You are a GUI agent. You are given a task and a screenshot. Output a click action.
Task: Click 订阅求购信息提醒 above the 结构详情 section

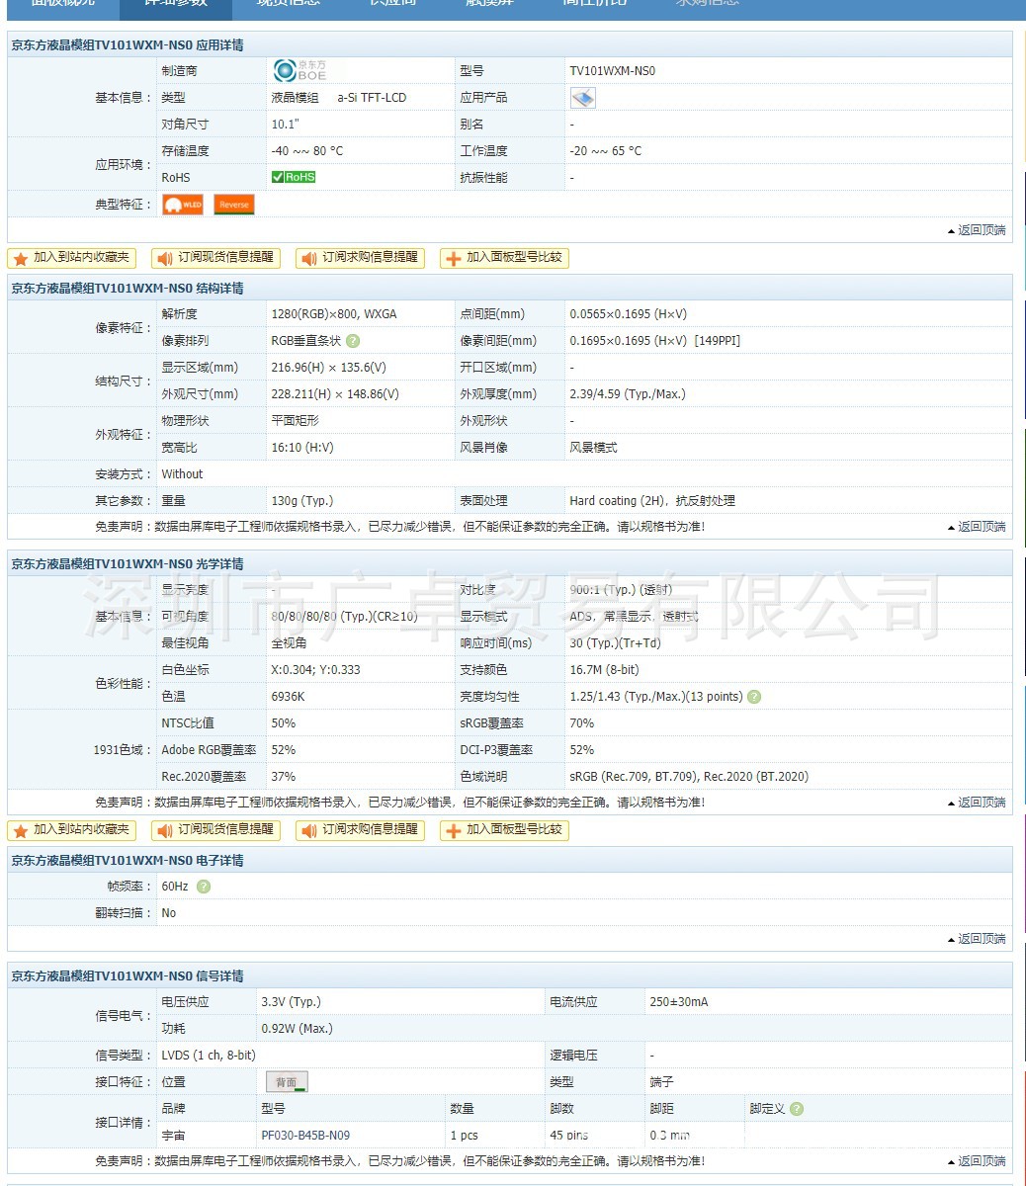point(360,258)
